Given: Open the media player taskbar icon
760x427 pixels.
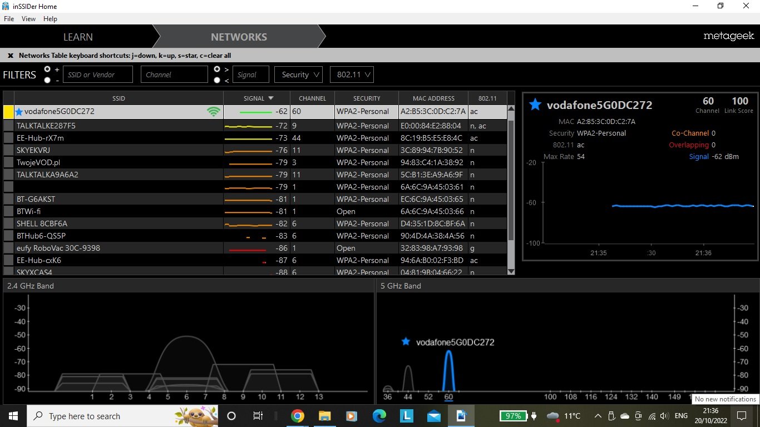Looking at the screenshot, I should 352,416.
